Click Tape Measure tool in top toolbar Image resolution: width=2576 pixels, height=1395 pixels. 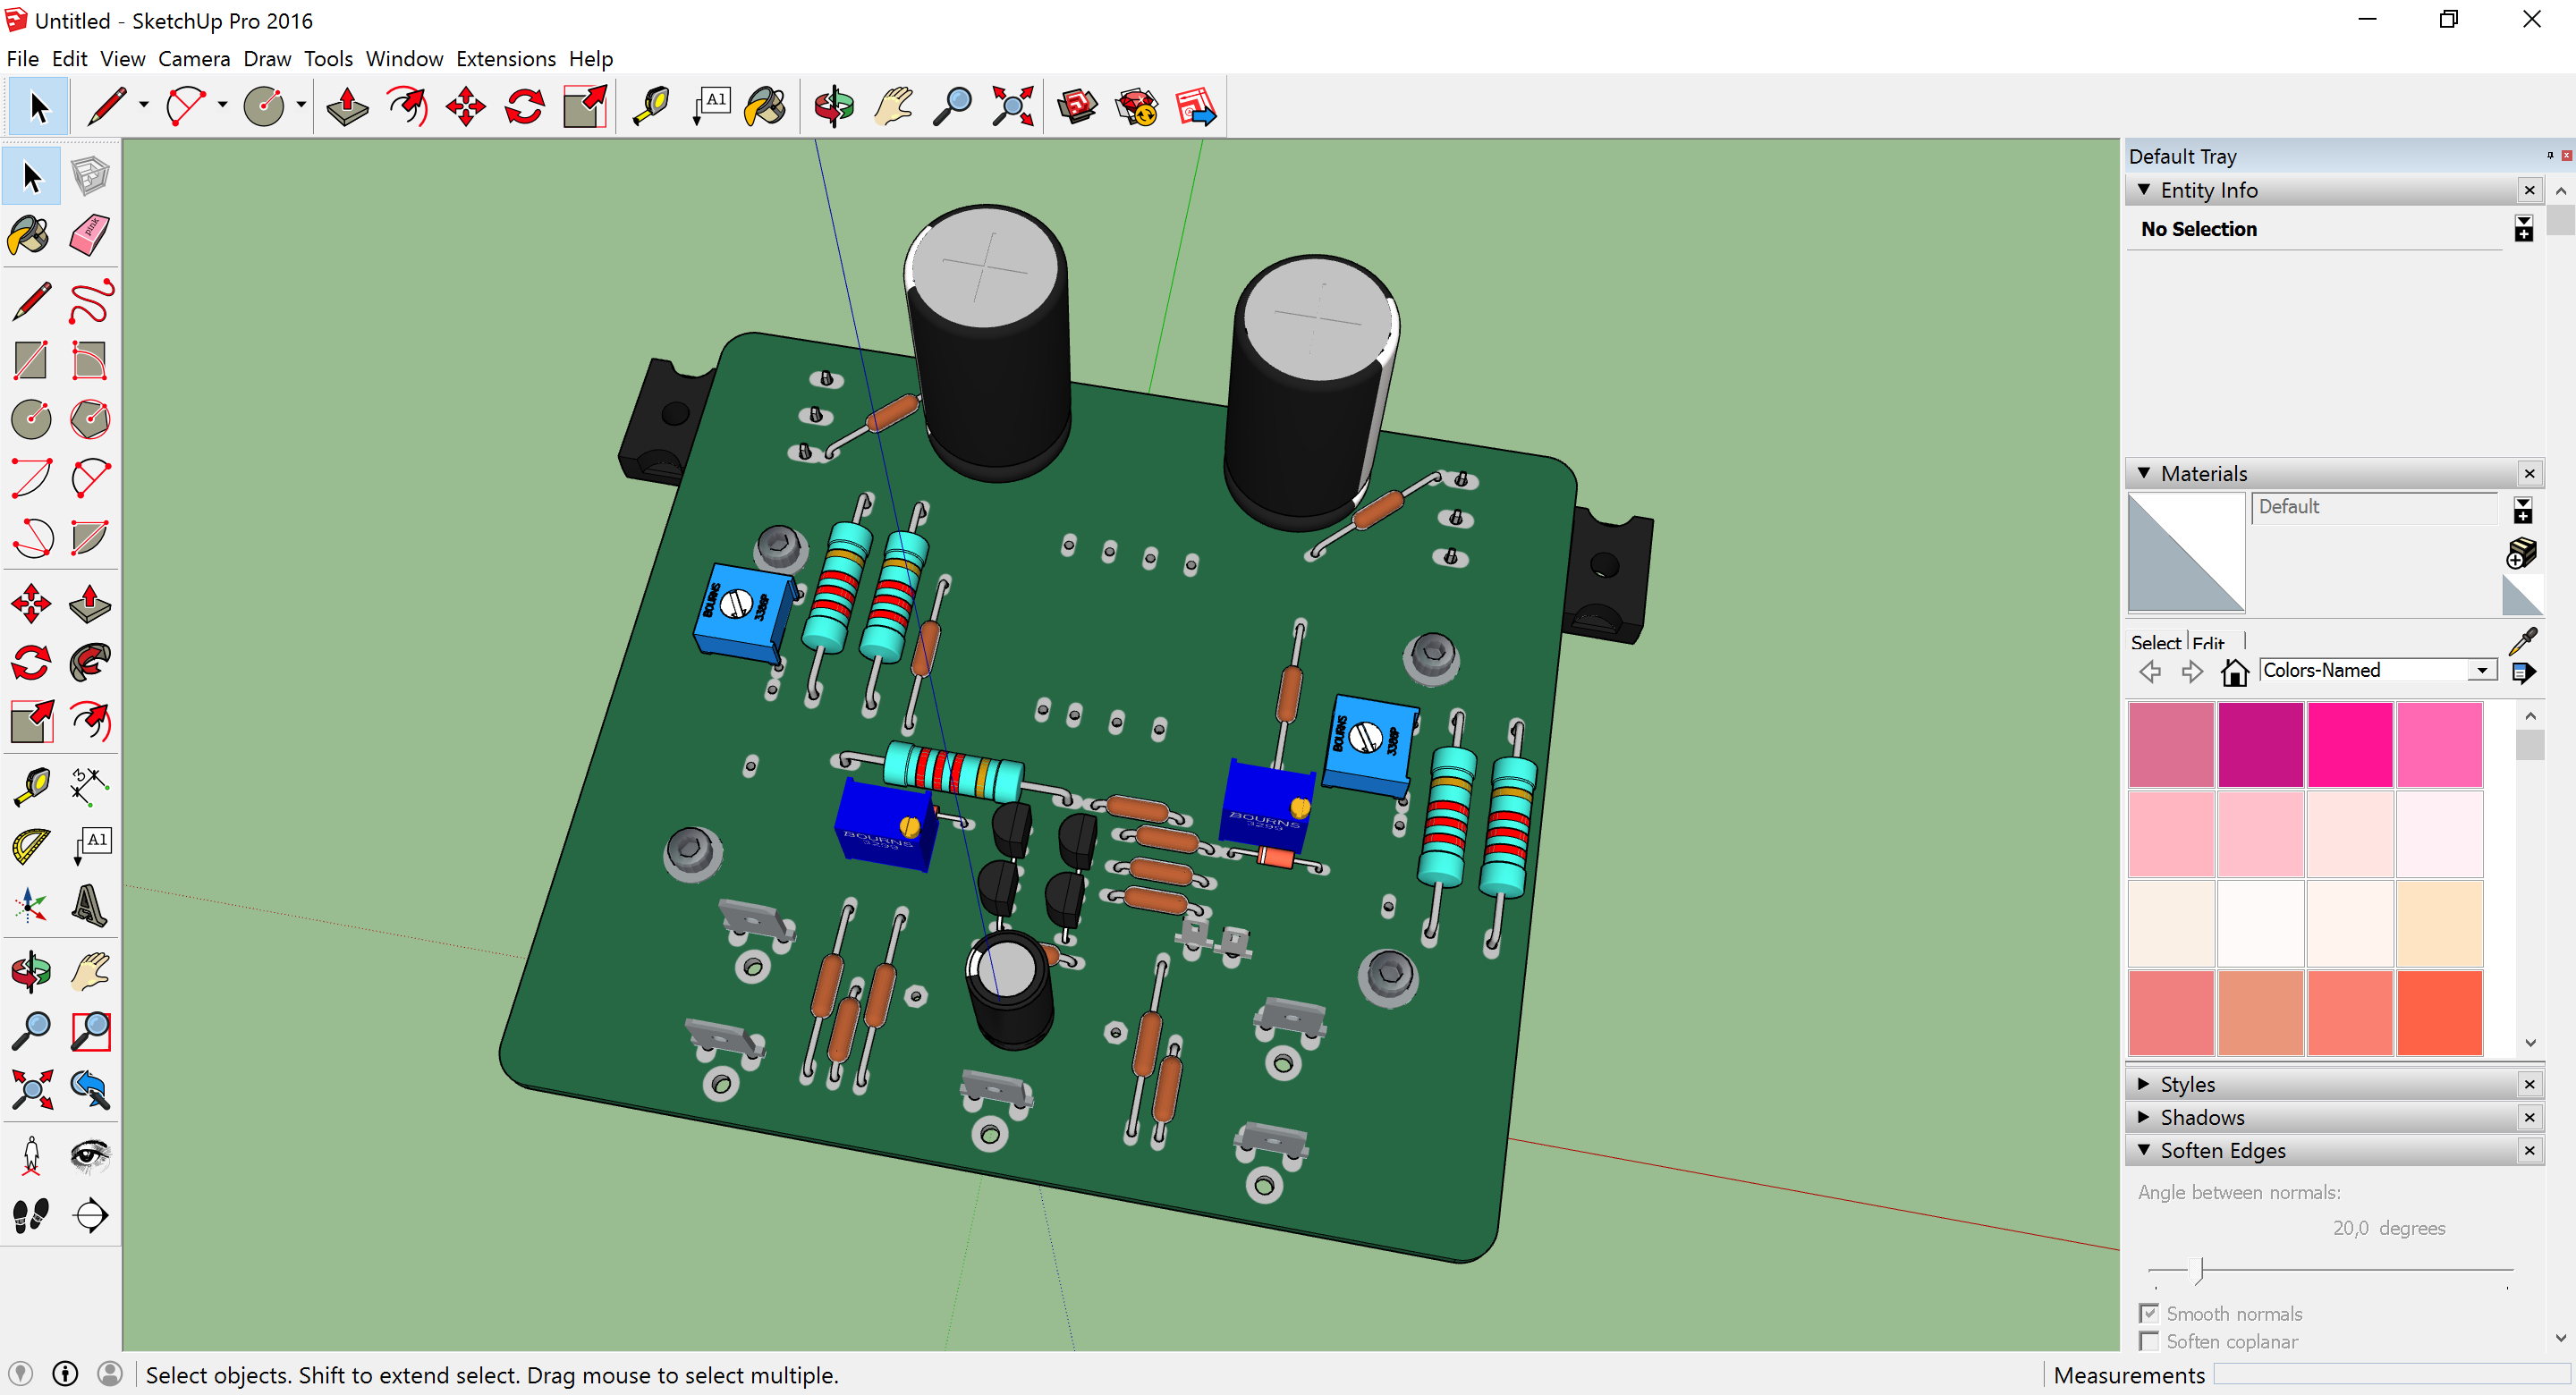[x=651, y=106]
